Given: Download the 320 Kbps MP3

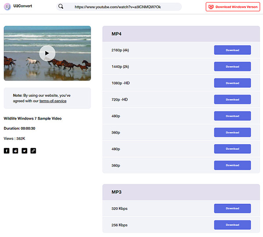Looking at the screenshot, I should pos(232,209).
